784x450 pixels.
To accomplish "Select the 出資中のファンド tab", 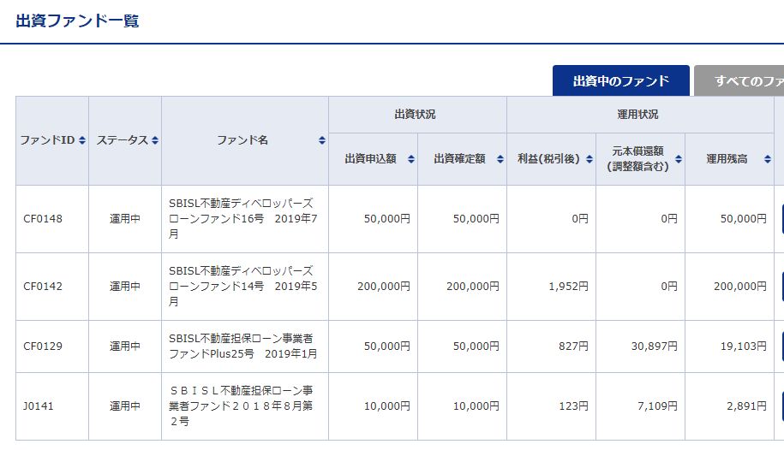I will [x=620, y=80].
